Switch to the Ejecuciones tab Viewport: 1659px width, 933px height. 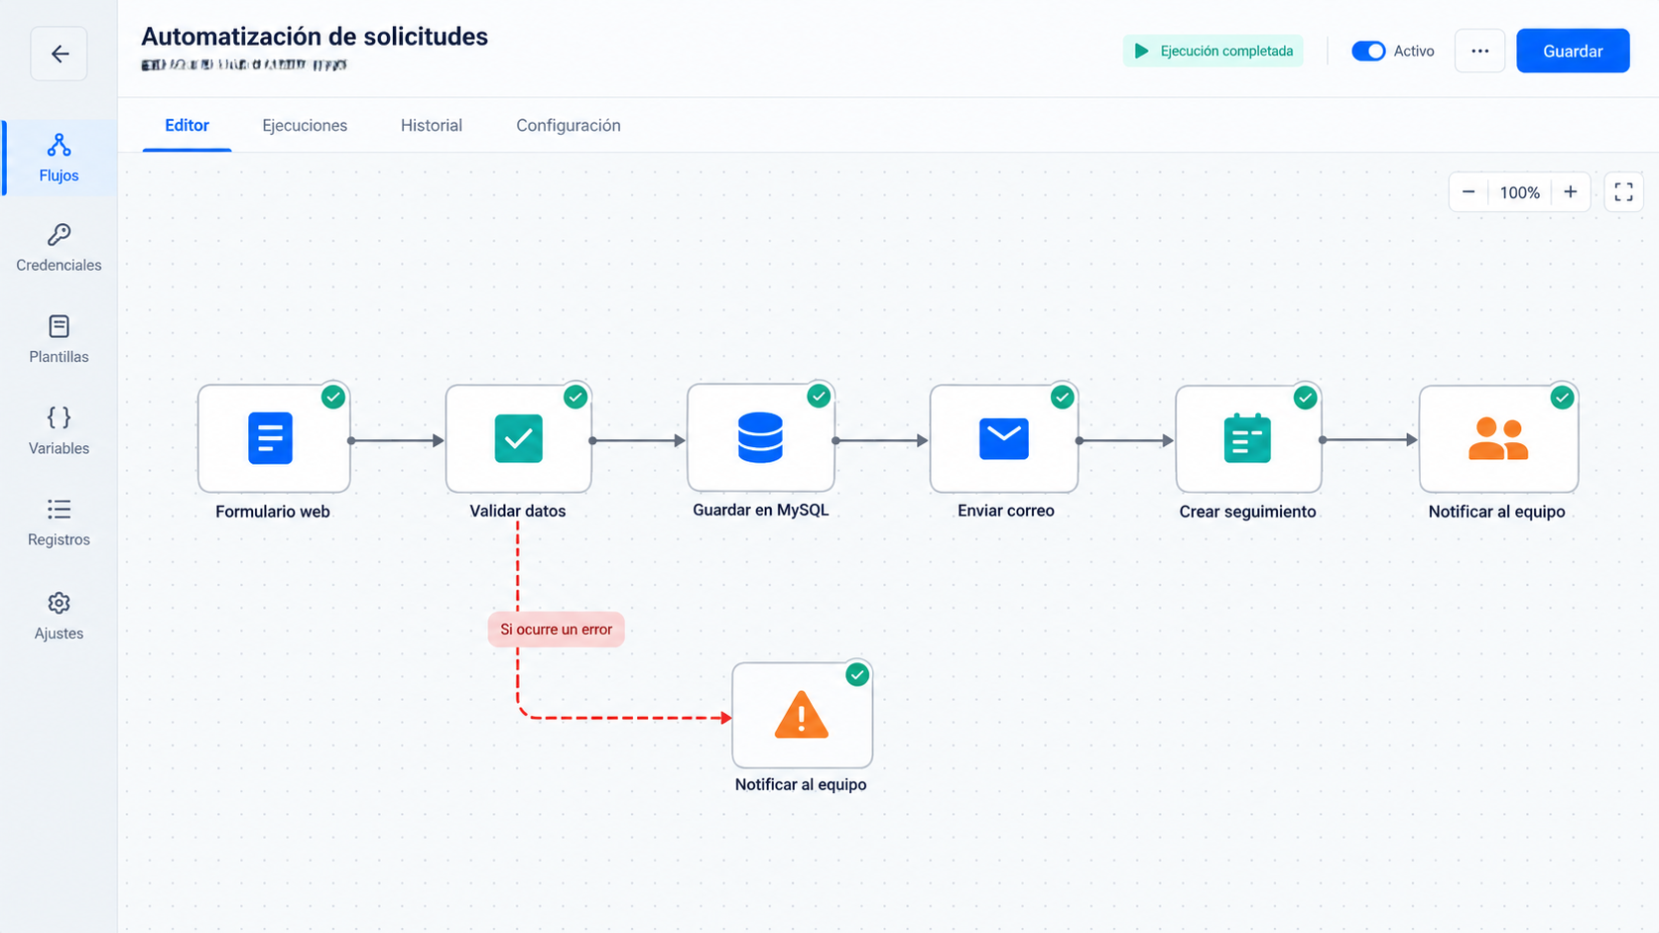pyautogui.click(x=305, y=125)
